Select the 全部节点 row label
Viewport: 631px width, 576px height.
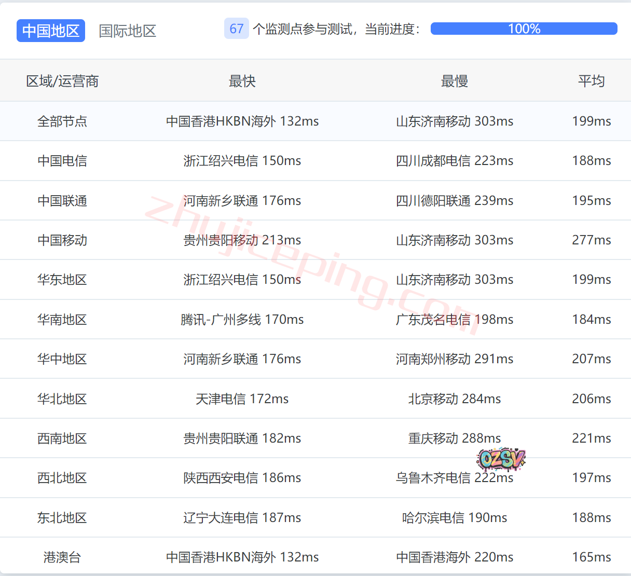(x=62, y=121)
